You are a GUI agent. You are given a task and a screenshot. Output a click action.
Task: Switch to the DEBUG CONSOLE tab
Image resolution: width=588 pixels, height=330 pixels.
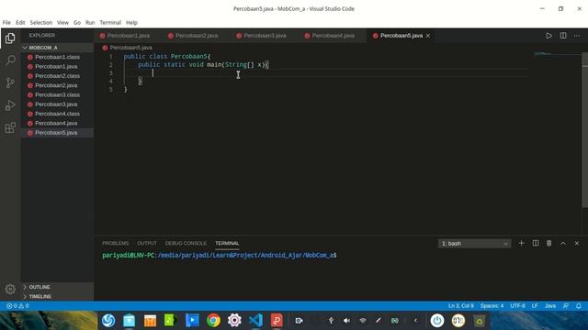pos(186,243)
